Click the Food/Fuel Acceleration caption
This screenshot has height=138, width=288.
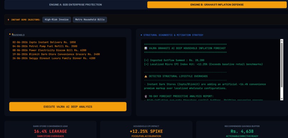click(146, 136)
